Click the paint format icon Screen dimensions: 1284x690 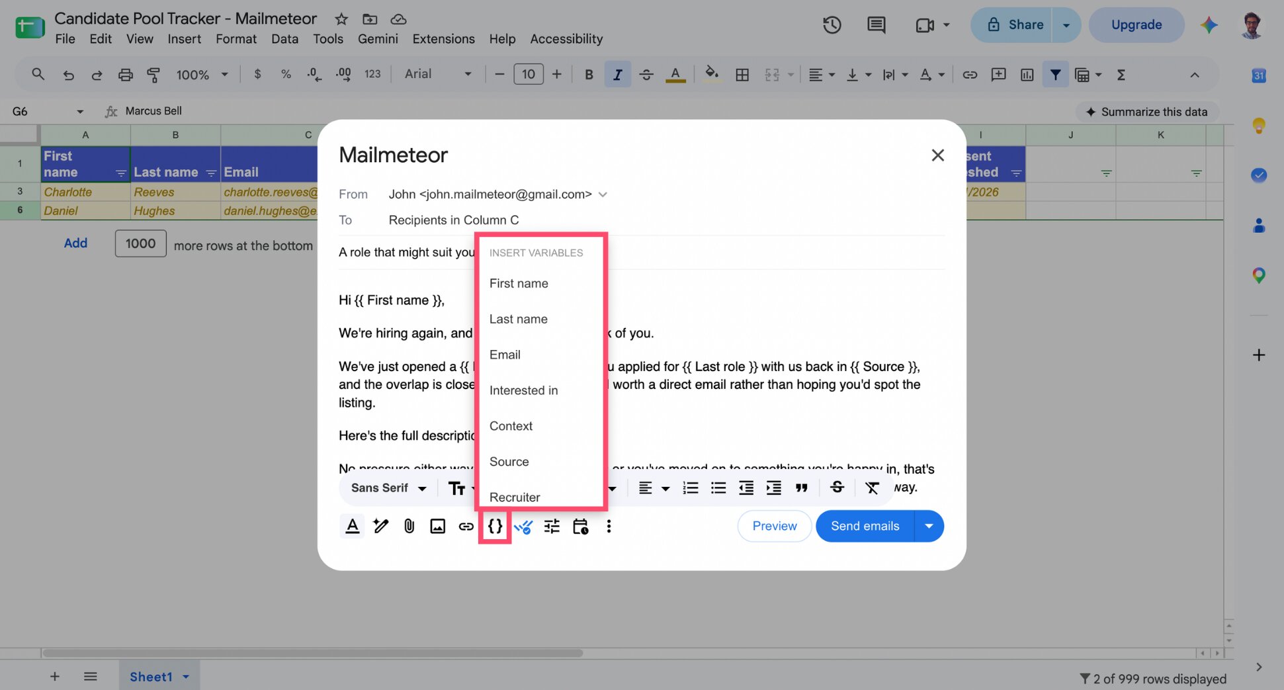point(153,75)
